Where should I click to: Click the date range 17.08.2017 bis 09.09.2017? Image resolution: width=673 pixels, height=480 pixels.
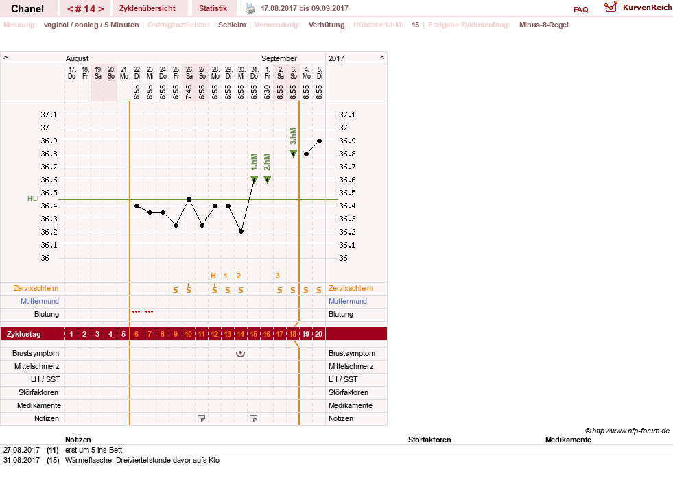pos(305,8)
